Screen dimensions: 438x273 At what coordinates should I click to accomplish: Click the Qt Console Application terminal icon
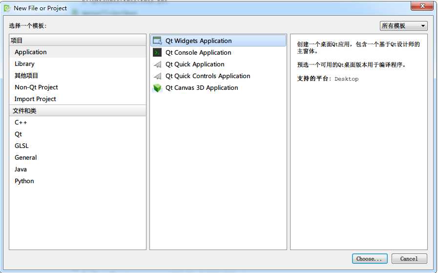pos(157,53)
